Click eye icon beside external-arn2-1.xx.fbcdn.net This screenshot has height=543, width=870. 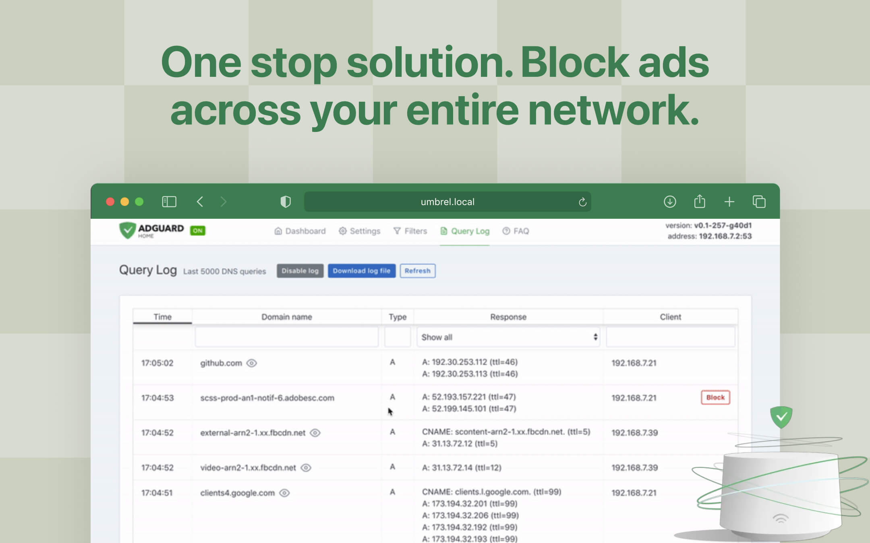(x=315, y=433)
